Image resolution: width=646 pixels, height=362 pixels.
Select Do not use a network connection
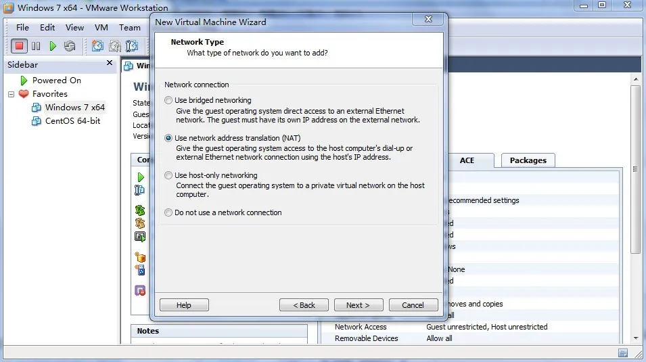tap(168, 212)
